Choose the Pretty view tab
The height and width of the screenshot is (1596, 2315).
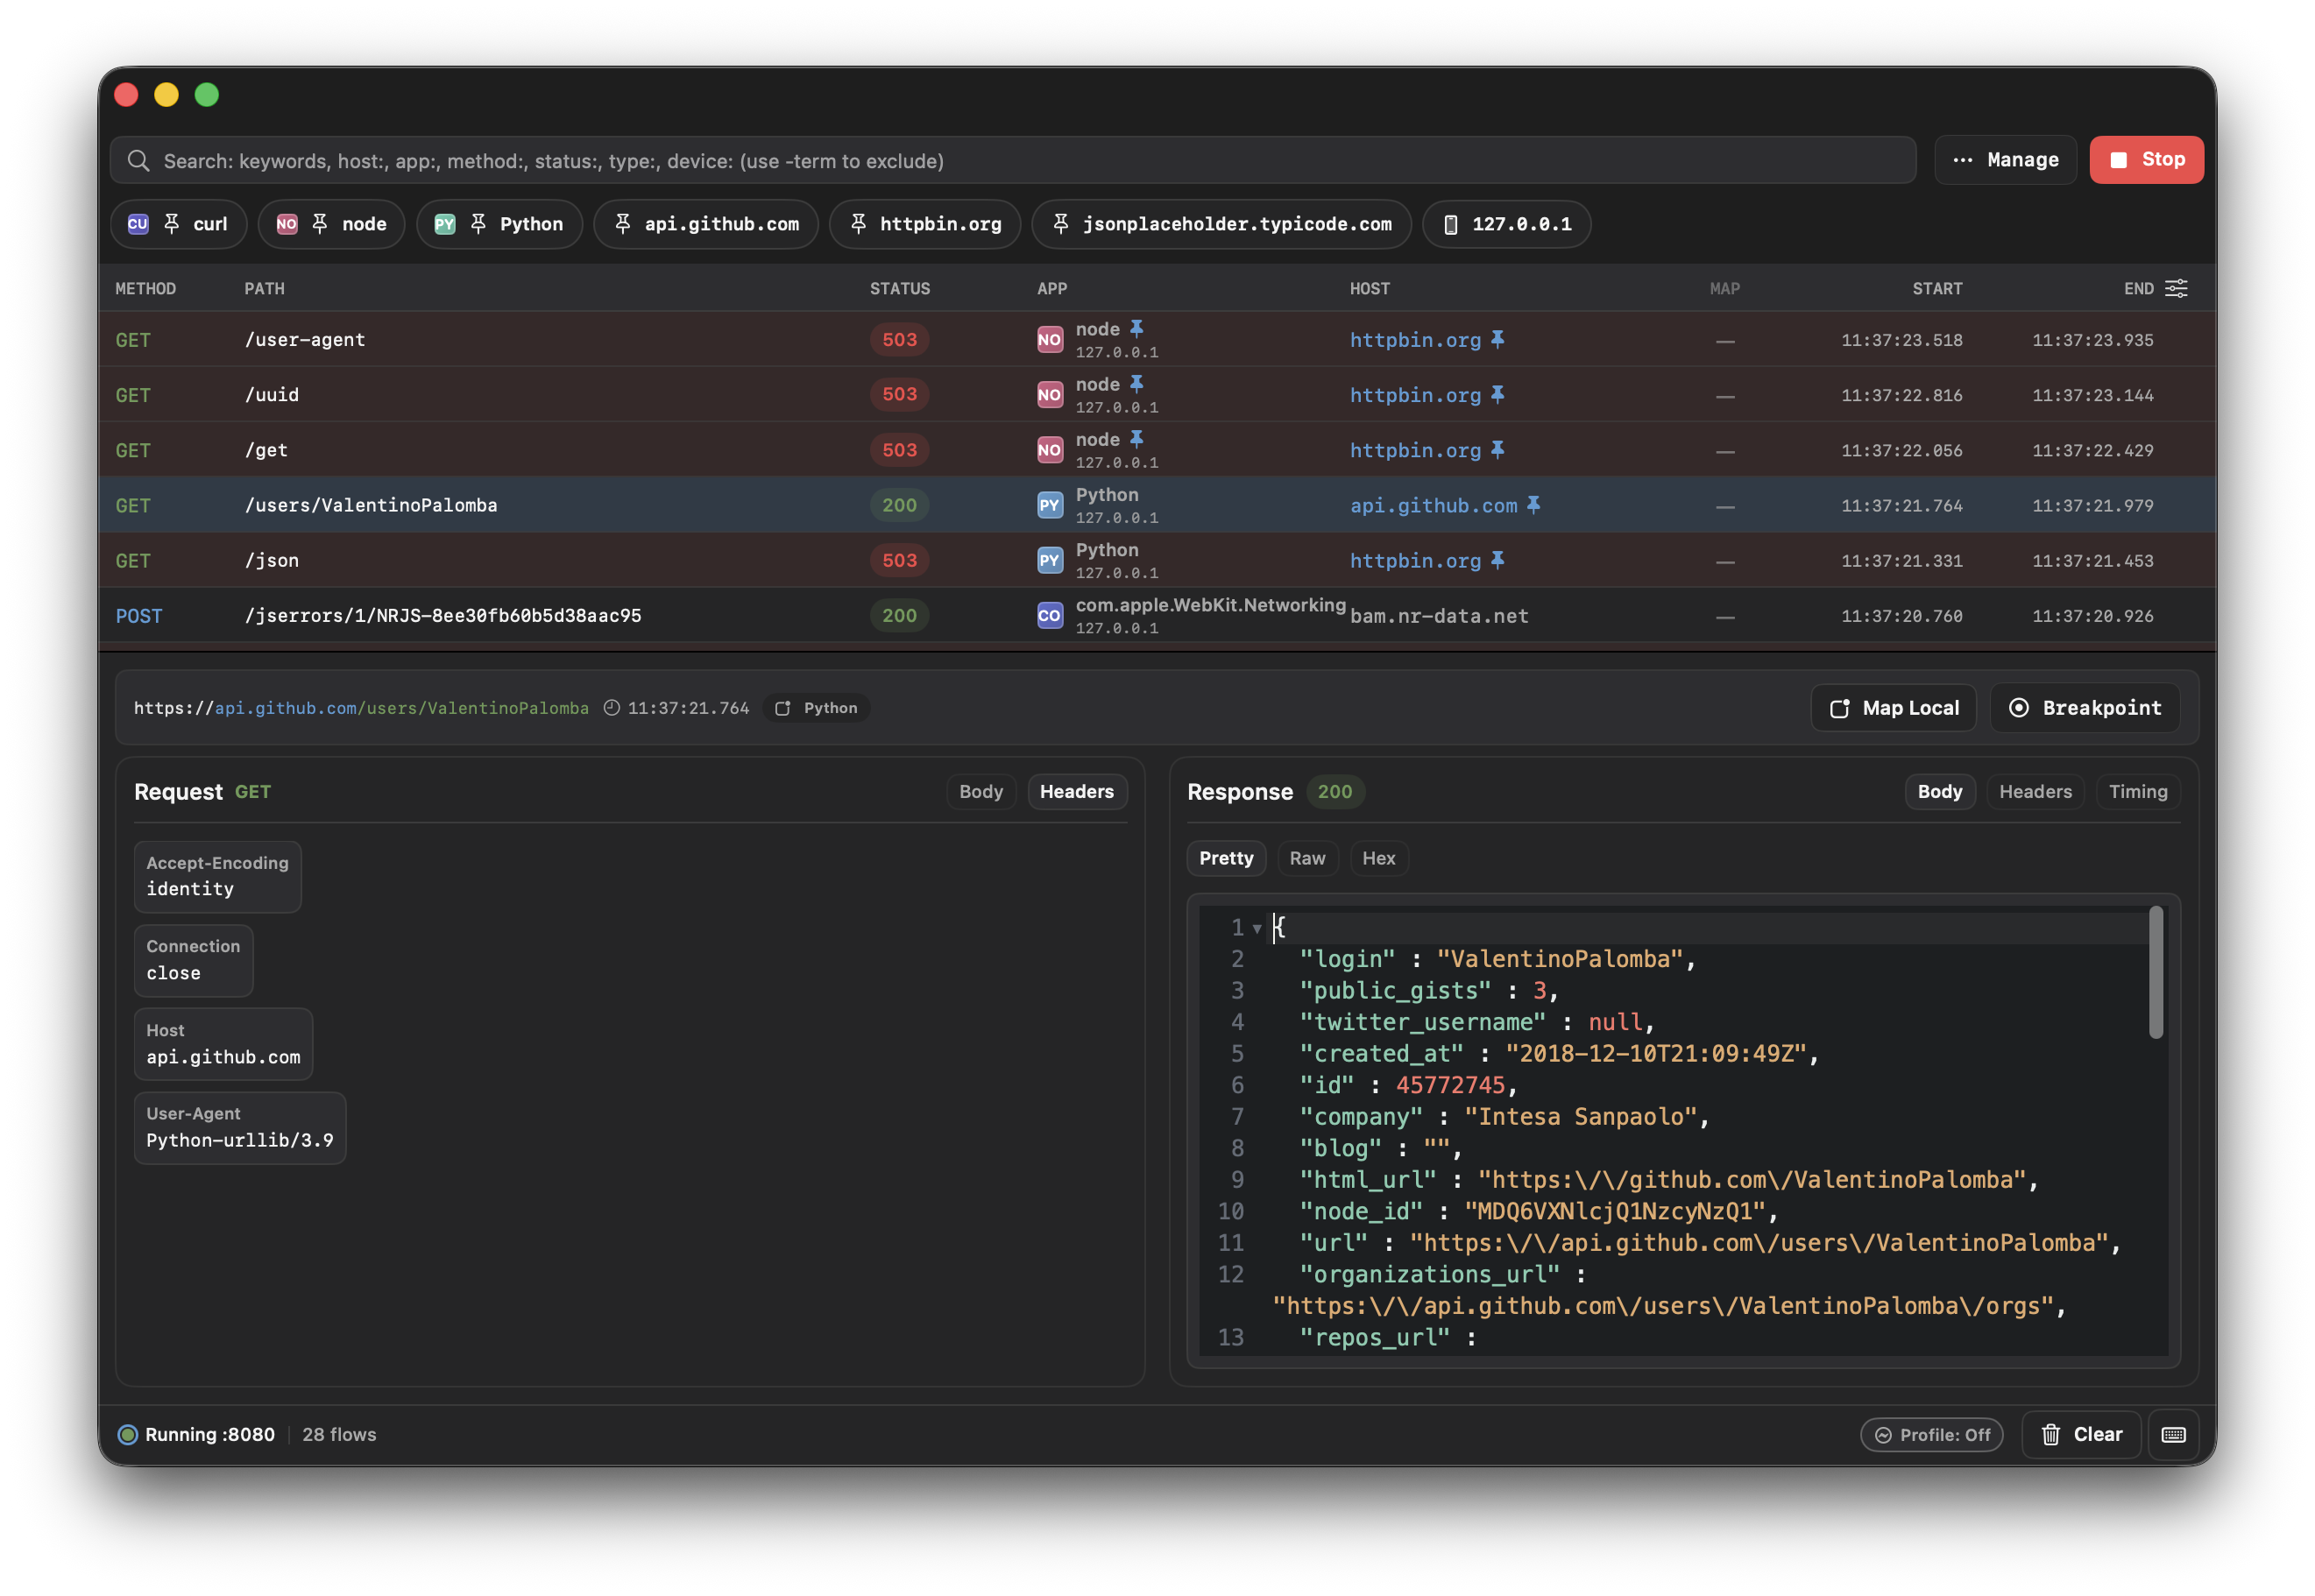tap(1226, 858)
